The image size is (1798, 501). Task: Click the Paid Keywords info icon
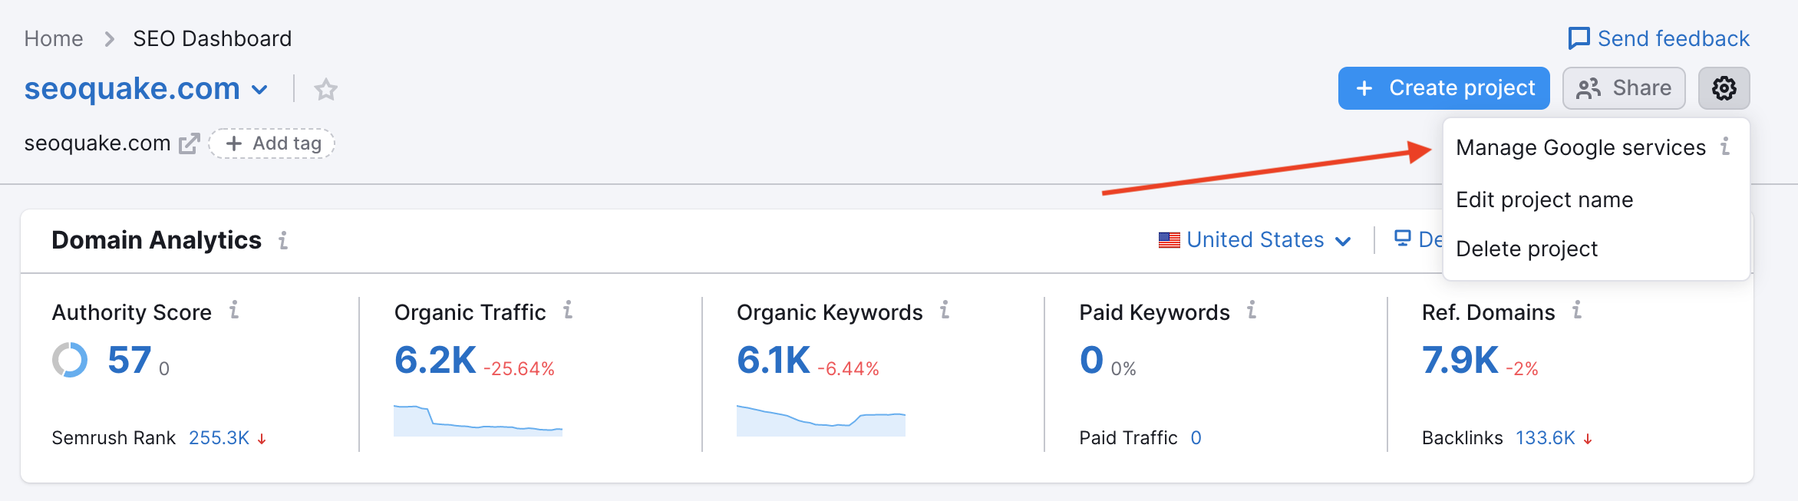coord(1252,310)
